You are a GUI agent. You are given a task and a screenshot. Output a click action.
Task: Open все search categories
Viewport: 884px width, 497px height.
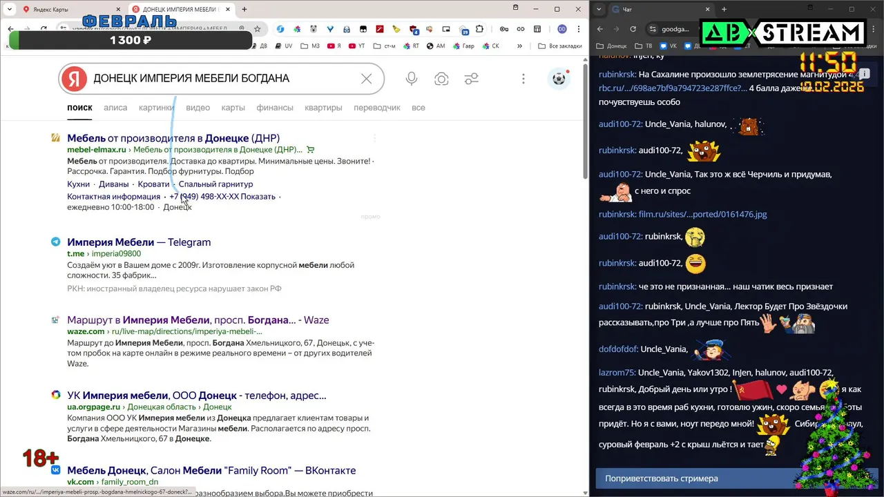tap(419, 108)
